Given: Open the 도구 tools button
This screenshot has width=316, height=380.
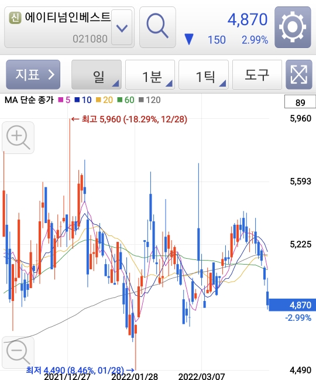Looking at the screenshot, I should coord(257,74).
